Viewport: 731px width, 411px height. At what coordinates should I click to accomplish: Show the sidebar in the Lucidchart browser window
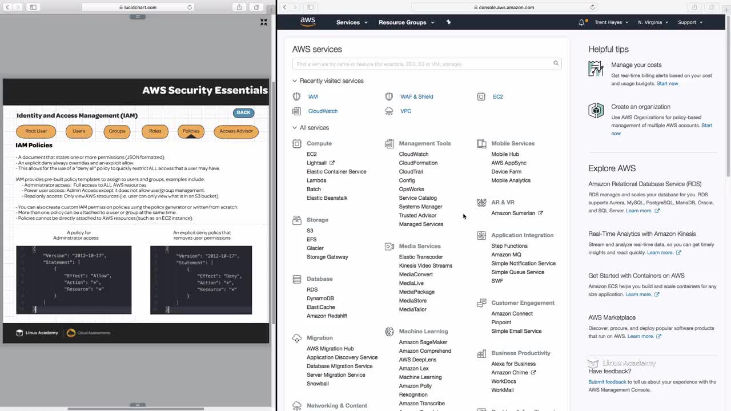(x=33, y=7)
